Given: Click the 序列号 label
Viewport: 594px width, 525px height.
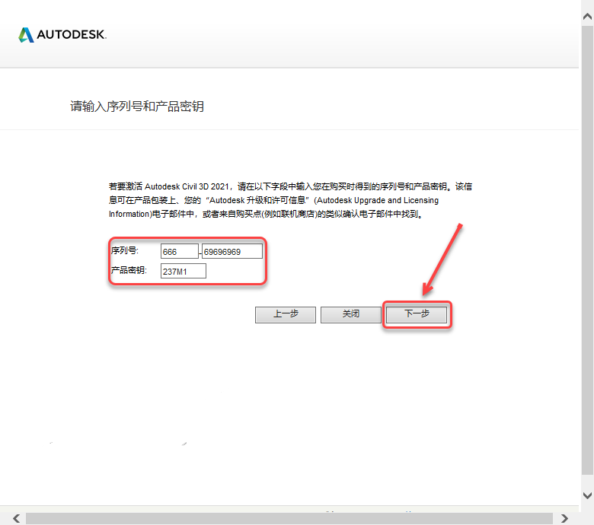Looking at the screenshot, I should coord(125,250).
